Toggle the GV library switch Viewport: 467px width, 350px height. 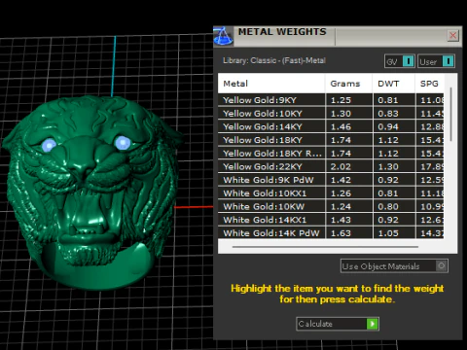[x=400, y=61]
